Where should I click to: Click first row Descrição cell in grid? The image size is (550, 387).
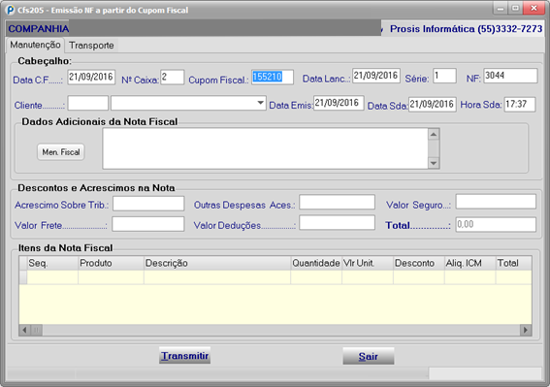click(x=217, y=277)
